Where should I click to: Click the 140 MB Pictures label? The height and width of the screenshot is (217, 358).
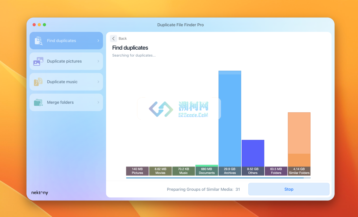click(x=137, y=171)
